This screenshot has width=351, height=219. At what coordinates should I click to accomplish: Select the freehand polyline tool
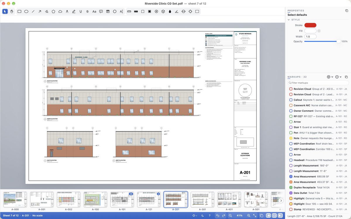point(47,11)
